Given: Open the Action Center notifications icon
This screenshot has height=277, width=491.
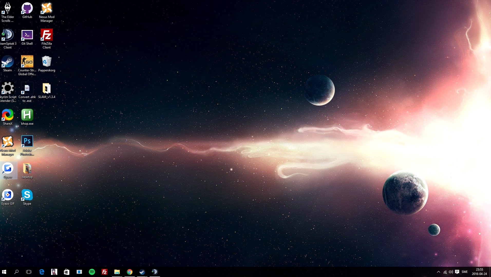Looking at the screenshot, I should (x=457, y=272).
